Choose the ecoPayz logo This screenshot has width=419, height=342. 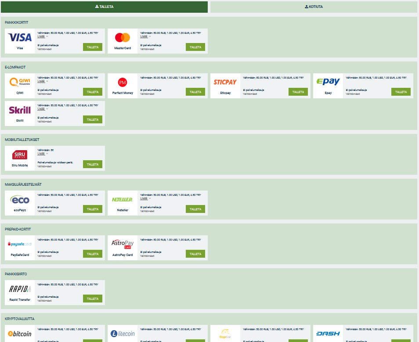tap(20, 200)
